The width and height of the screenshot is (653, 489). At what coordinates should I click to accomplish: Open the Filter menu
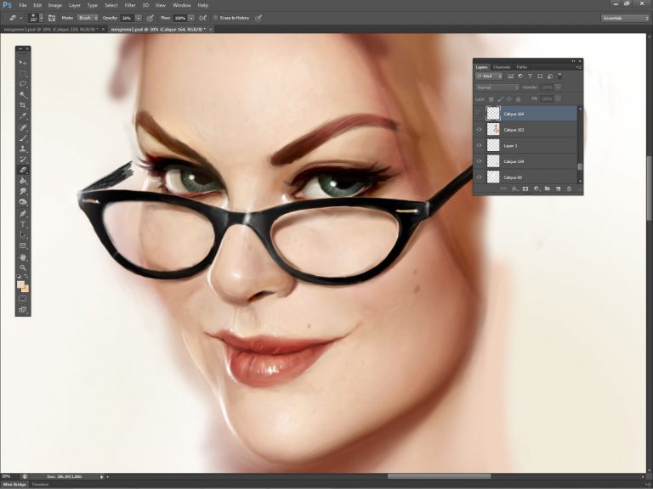pos(130,5)
